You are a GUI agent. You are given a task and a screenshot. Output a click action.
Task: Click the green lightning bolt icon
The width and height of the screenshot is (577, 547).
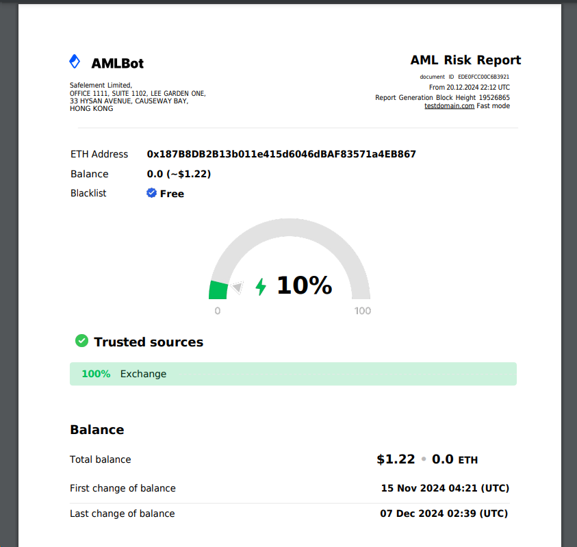(x=260, y=286)
